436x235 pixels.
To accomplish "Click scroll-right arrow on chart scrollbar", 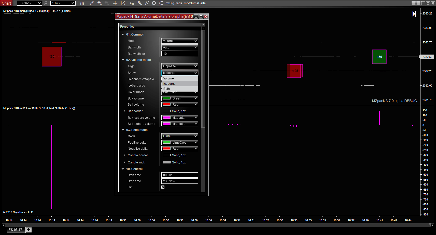I will coord(433,225).
